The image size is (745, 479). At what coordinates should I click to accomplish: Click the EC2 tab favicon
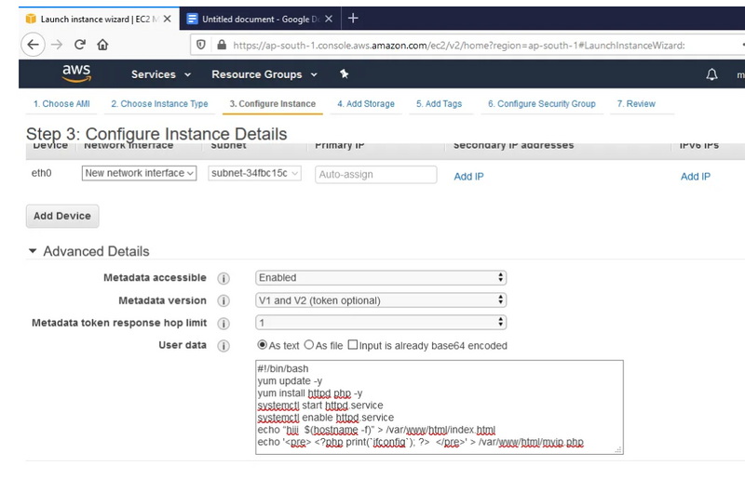click(31, 19)
